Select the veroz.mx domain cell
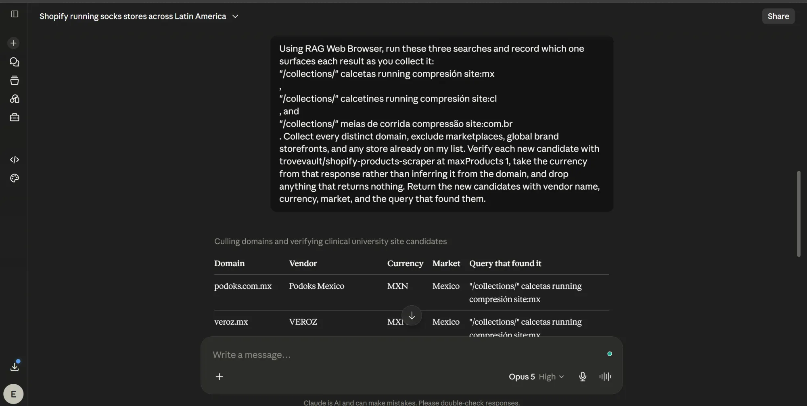The height and width of the screenshot is (406, 807). 231,322
